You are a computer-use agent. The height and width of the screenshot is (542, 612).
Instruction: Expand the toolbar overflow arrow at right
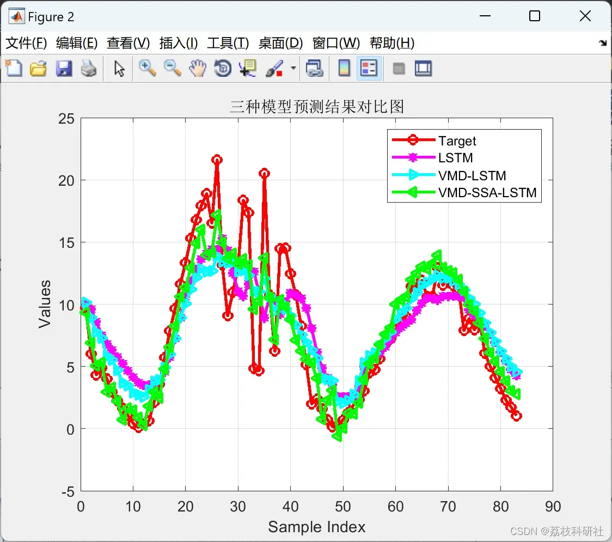(603, 43)
